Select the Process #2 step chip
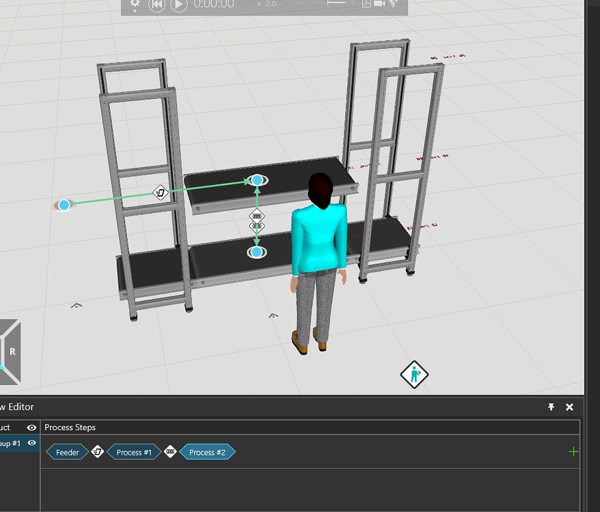 208,451
